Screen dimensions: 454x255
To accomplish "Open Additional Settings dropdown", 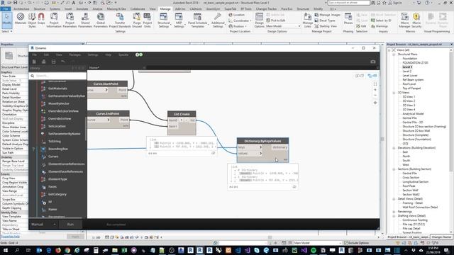I will pyautogui.click(x=218, y=21).
